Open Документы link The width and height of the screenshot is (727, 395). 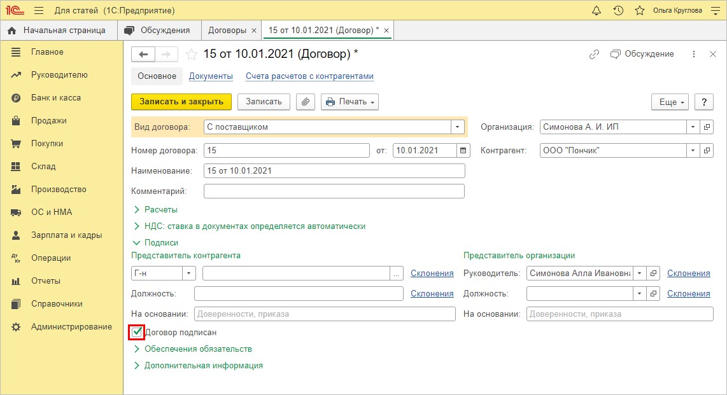pyautogui.click(x=211, y=76)
